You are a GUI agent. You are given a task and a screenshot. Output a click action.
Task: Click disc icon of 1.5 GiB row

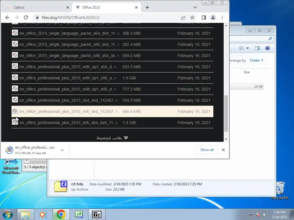click(x=15, y=77)
